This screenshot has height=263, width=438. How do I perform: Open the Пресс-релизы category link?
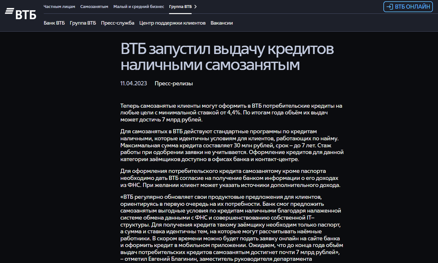(x=174, y=84)
